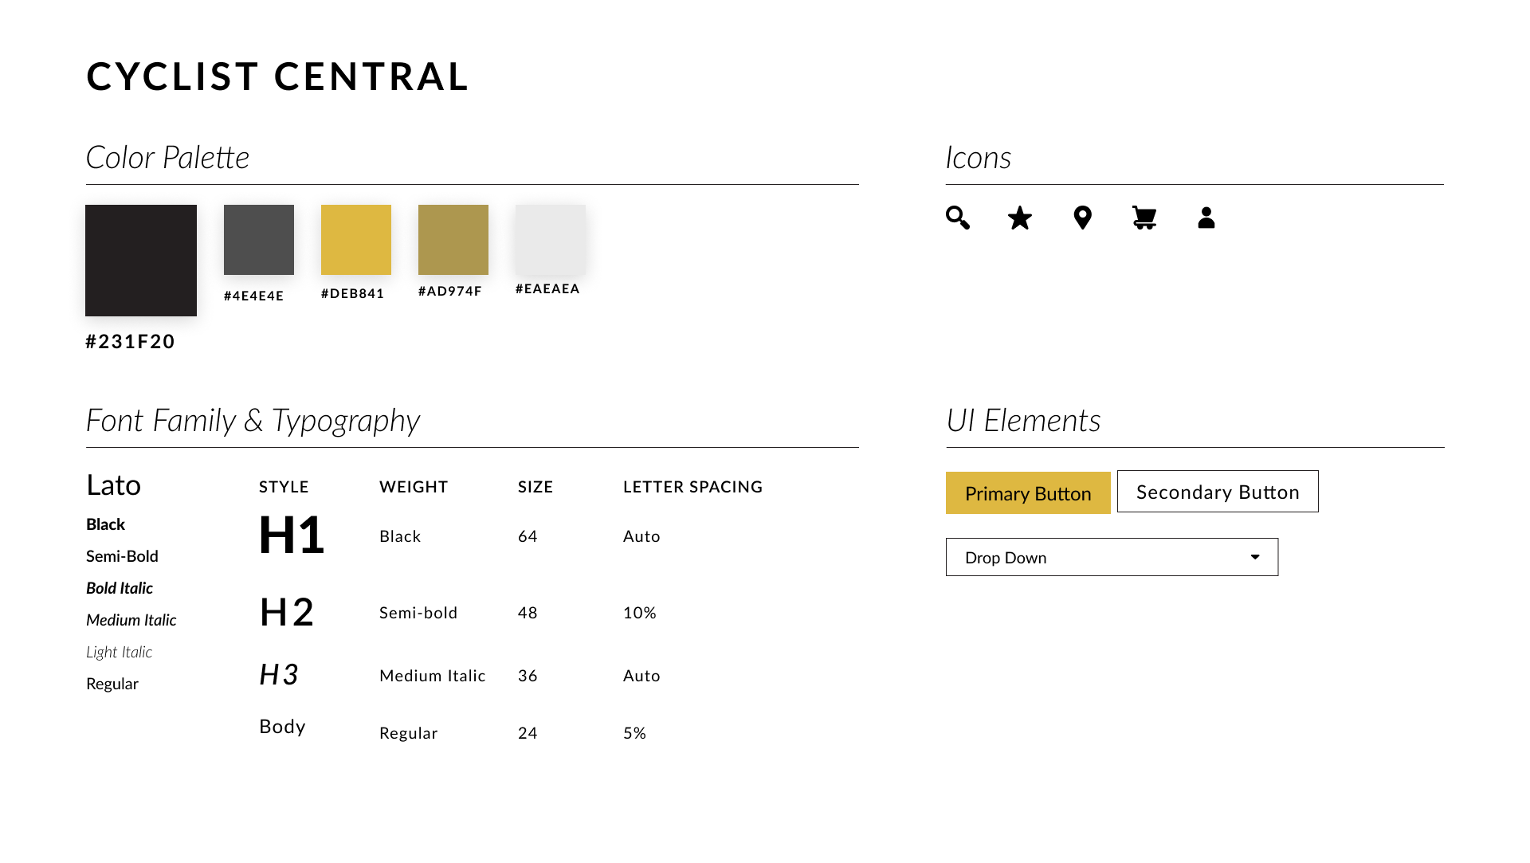
Task: Select the Lato font family name
Action: (113, 485)
